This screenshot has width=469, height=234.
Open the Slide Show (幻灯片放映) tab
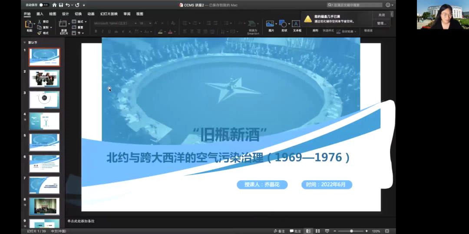(x=109, y=14)
